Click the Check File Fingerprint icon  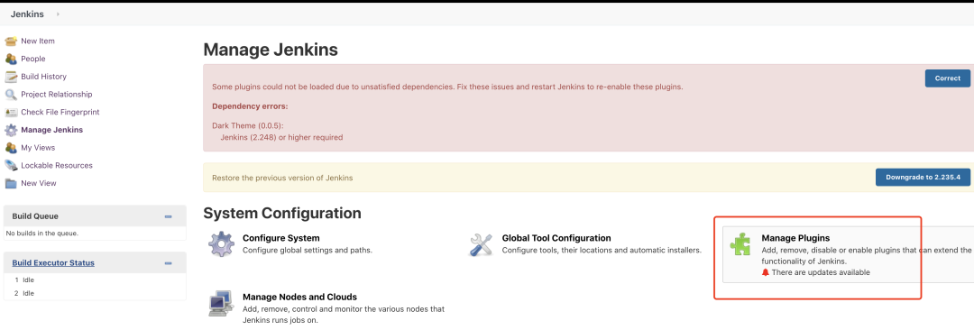pos(11,113)
